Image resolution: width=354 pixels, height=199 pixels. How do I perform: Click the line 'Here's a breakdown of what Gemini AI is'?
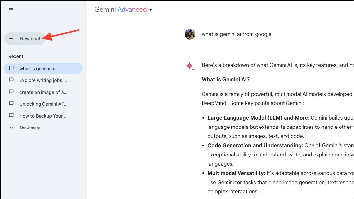click(x=278, y=65)
